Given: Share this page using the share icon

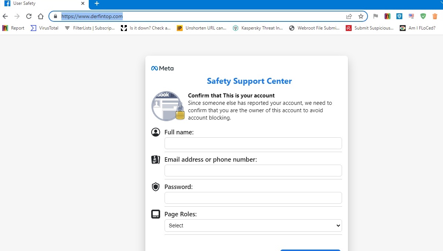Looking at the screenshot, I should (x=349, y=16).
